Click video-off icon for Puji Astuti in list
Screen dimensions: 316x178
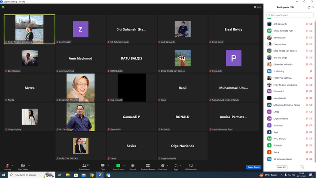311,125
